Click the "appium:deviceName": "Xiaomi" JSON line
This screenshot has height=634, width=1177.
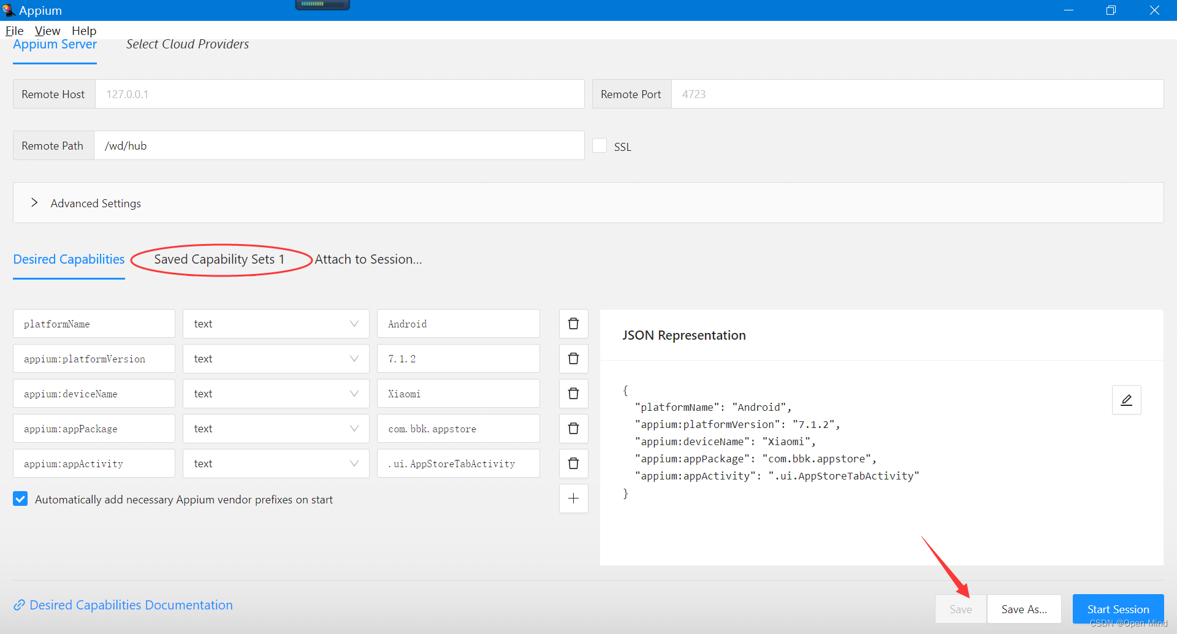click(725, 441)
